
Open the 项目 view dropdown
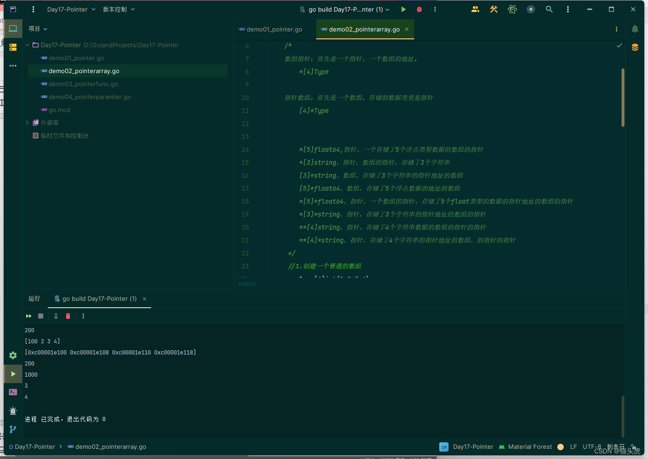[38, 29]
